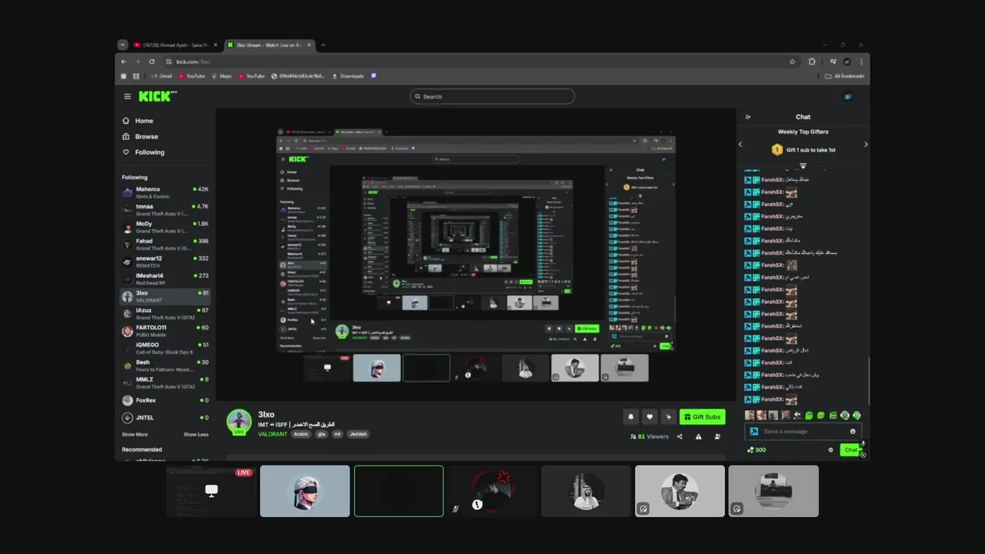Toggle stream notifications bell

631,417
